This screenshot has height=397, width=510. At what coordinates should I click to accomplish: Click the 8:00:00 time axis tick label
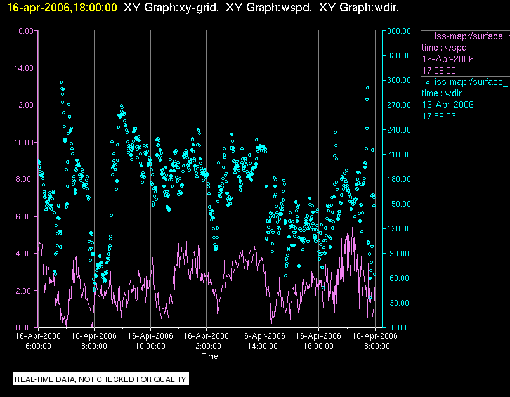tap(94, 346)
